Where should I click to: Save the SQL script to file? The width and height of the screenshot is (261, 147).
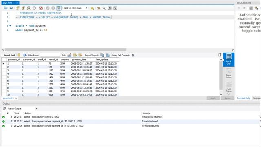[x=11, y=8]
